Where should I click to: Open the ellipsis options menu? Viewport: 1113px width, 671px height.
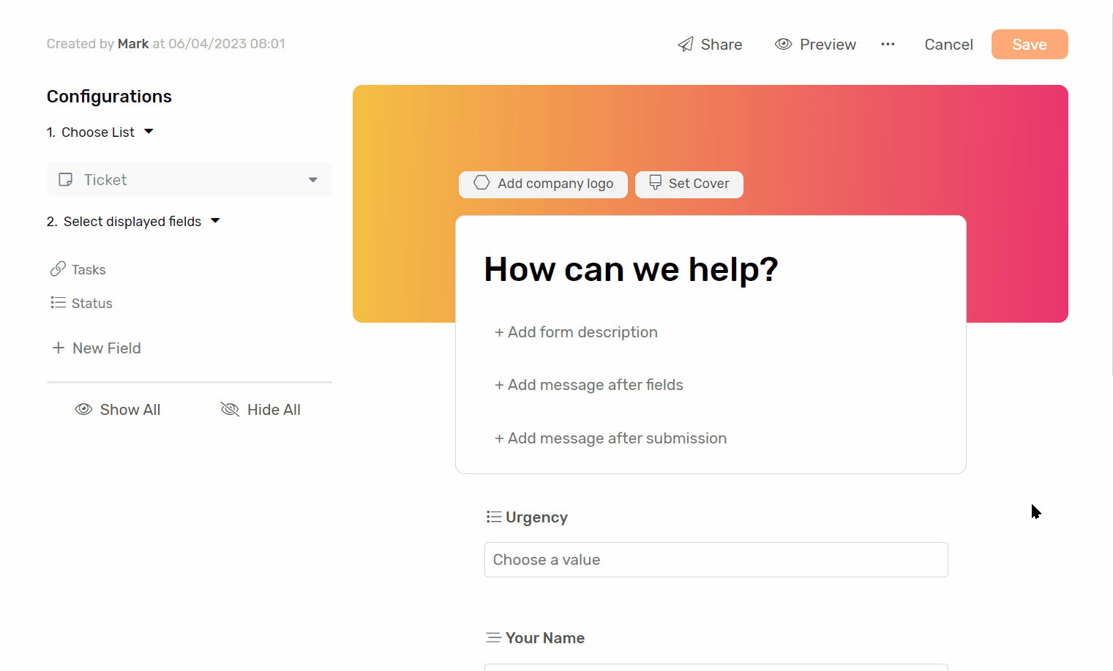point(888,44)
